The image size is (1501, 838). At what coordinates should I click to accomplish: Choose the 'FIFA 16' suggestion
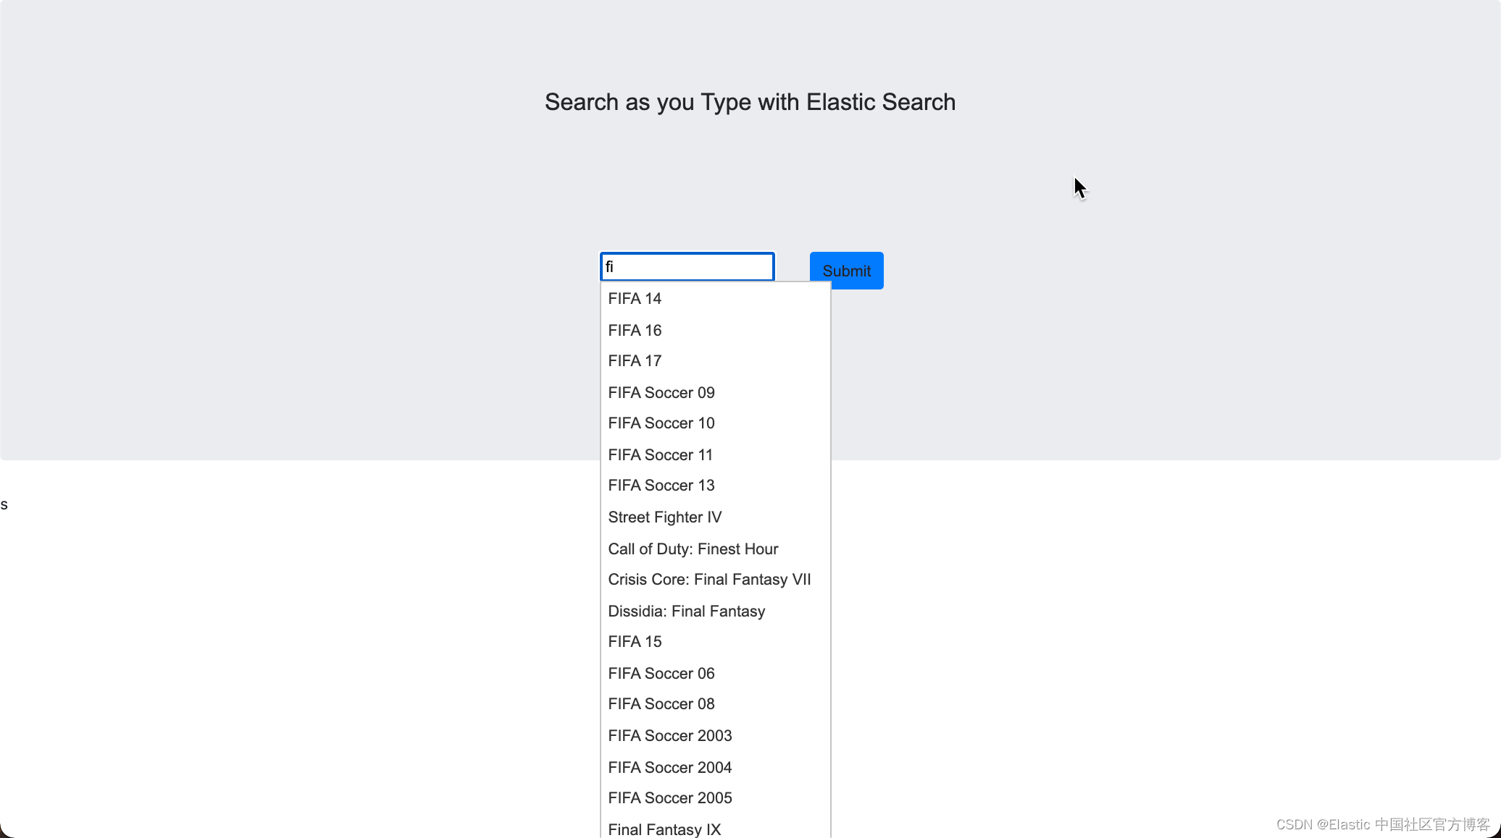635,331
